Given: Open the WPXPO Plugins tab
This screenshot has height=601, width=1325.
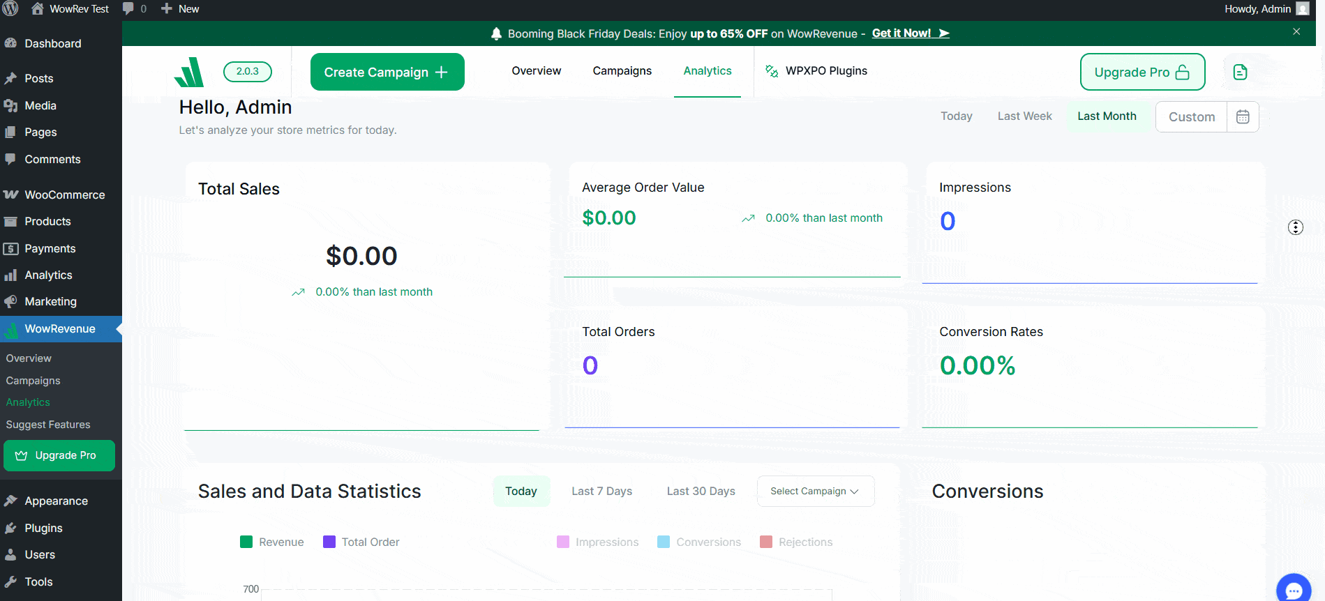Looking at the screenshot, I should (816, 71).
